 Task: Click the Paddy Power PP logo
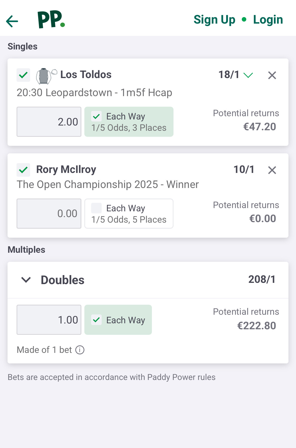coord(51,20)
